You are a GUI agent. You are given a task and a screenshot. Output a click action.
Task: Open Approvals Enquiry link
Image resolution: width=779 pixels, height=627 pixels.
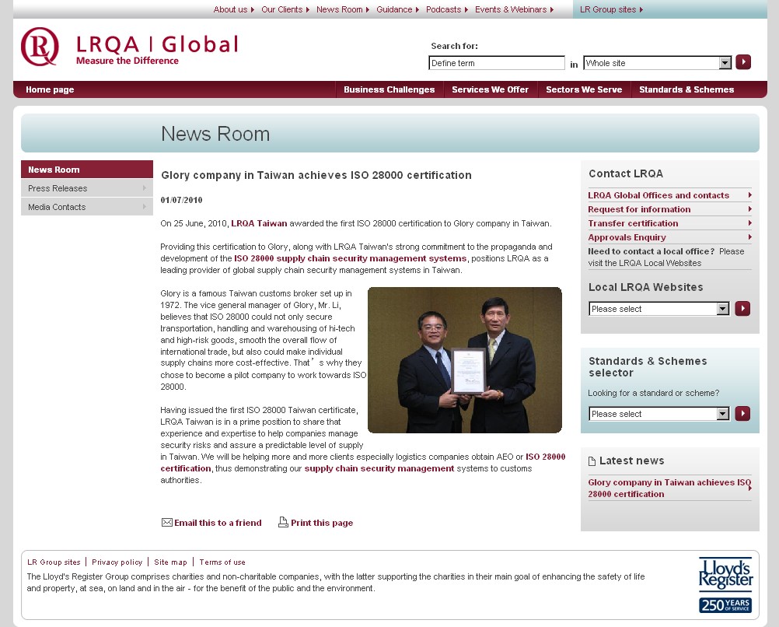[x=627, y=237]
